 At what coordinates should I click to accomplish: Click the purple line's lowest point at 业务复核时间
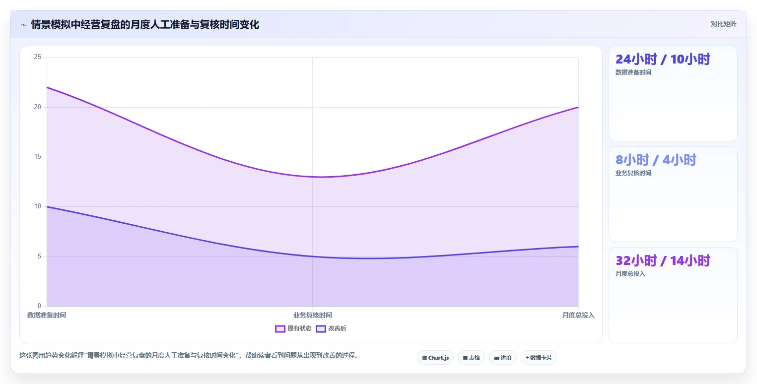point(313,177)
